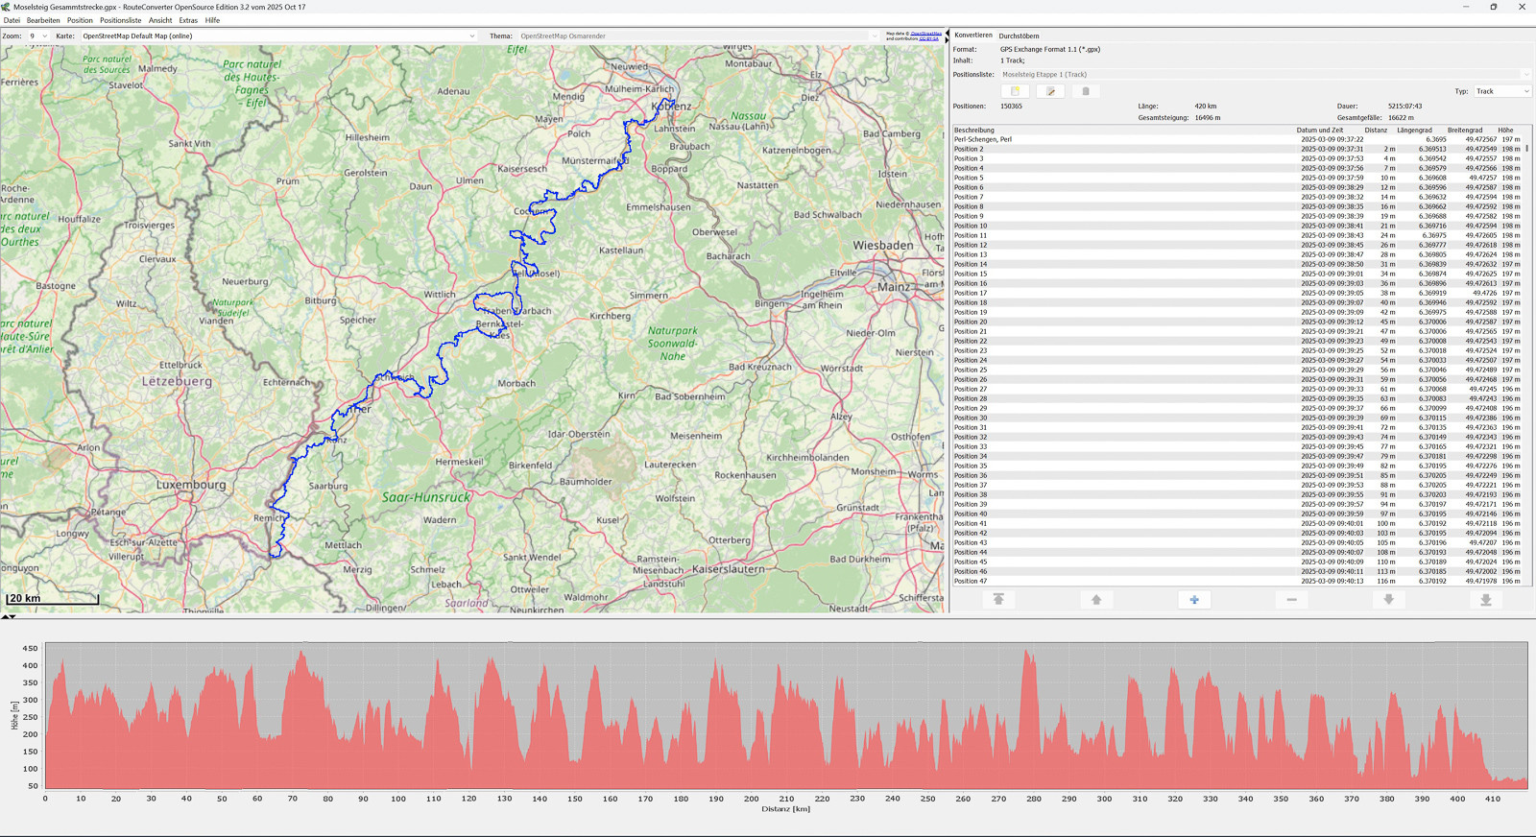Open the OpenStreetMap attribution link
This screenshot has width=1536, height=837.
point(925,34)
